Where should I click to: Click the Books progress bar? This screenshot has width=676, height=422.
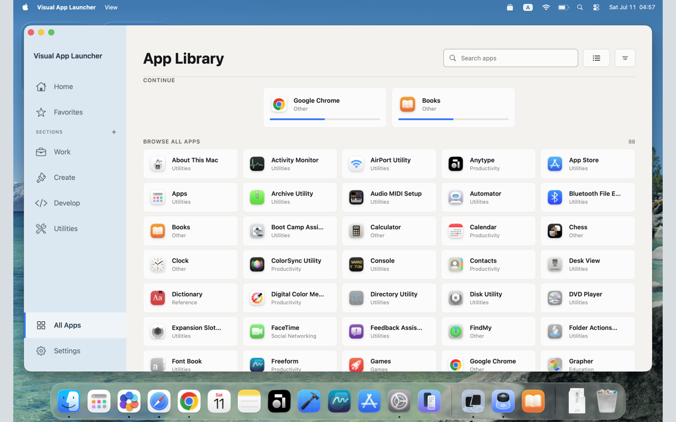(454, 119)
